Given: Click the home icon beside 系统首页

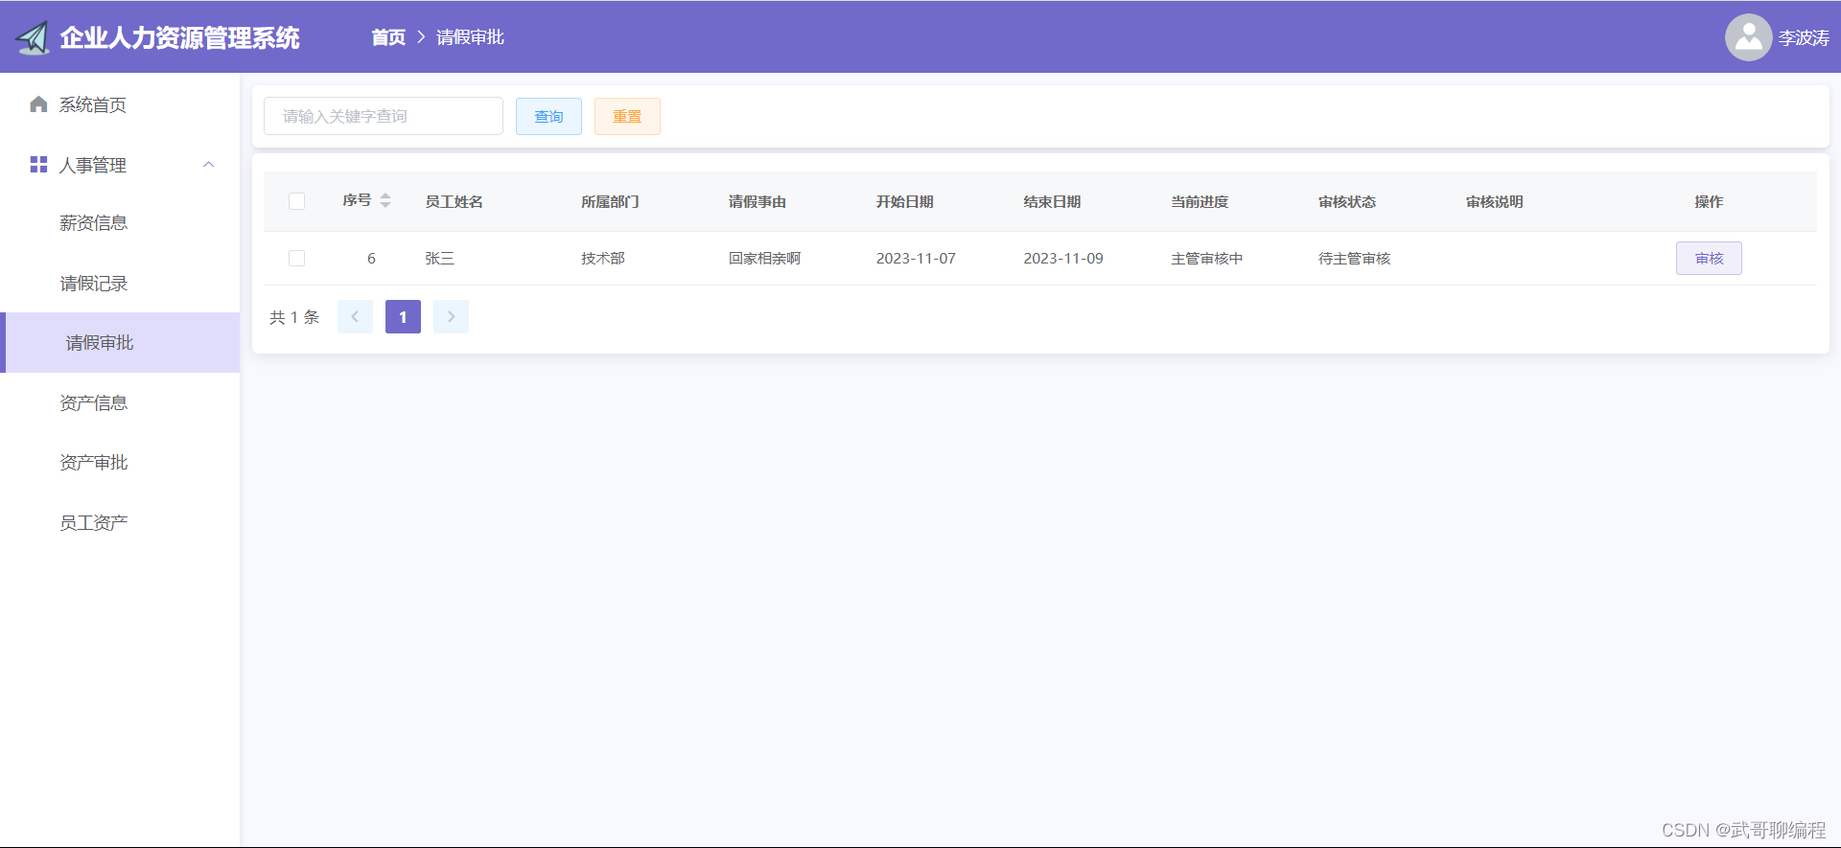Looking at the screenshot, I should click(x=38, y=104).
